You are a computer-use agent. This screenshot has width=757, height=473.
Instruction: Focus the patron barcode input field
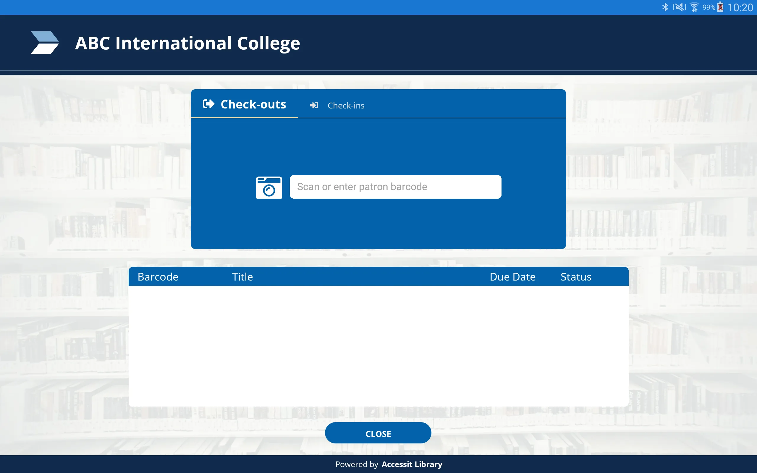tap(395, 187)
